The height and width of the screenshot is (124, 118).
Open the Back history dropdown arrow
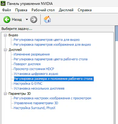[27, 19]
